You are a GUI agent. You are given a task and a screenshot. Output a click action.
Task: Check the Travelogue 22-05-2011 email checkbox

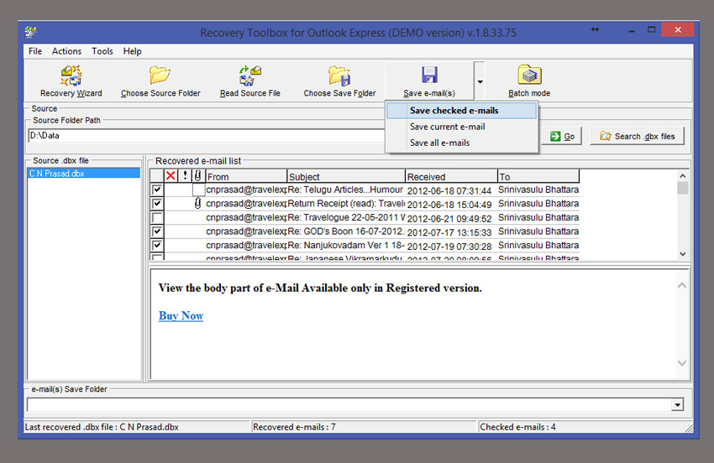pos(157,217)
